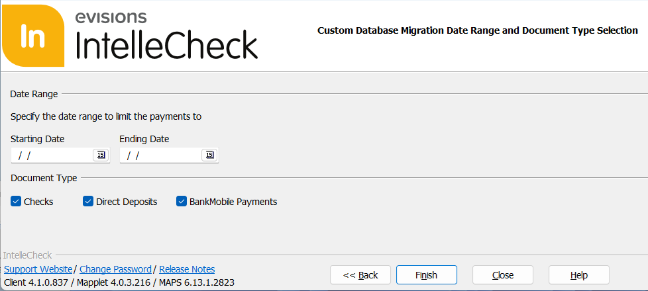Click the Custom Database Migration page title
This screenshot has height=291, width=648.
478,30
